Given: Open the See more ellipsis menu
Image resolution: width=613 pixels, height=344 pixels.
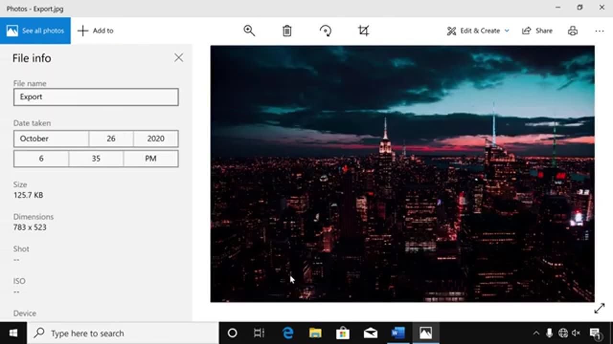Looking at the screenshot, I should tap(600, 31).
